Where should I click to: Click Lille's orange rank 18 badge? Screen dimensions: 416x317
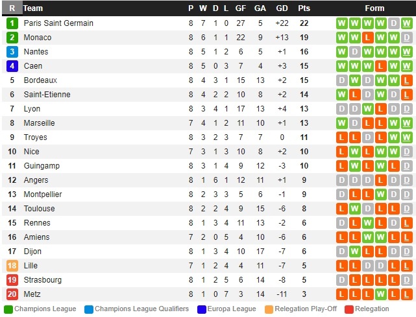point(12,266)
